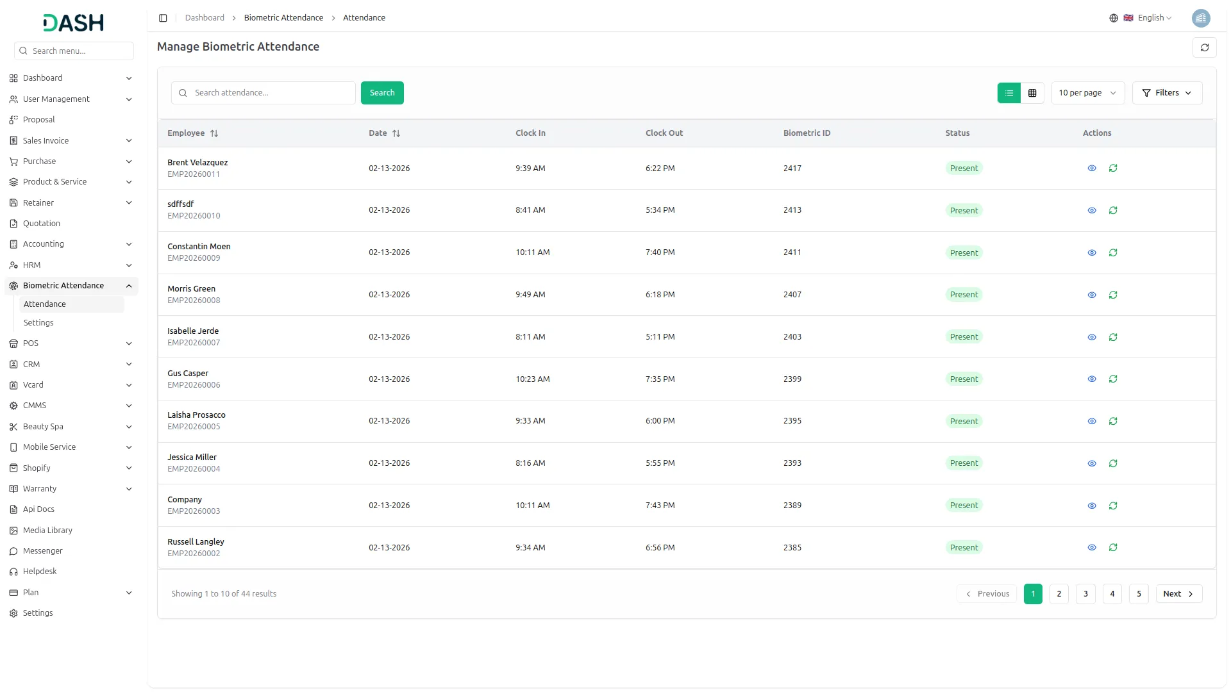The width and height of the screenshot is (1231, 692).
Task: Go to Dashboard breadcrumb
Action: [205, 18]
